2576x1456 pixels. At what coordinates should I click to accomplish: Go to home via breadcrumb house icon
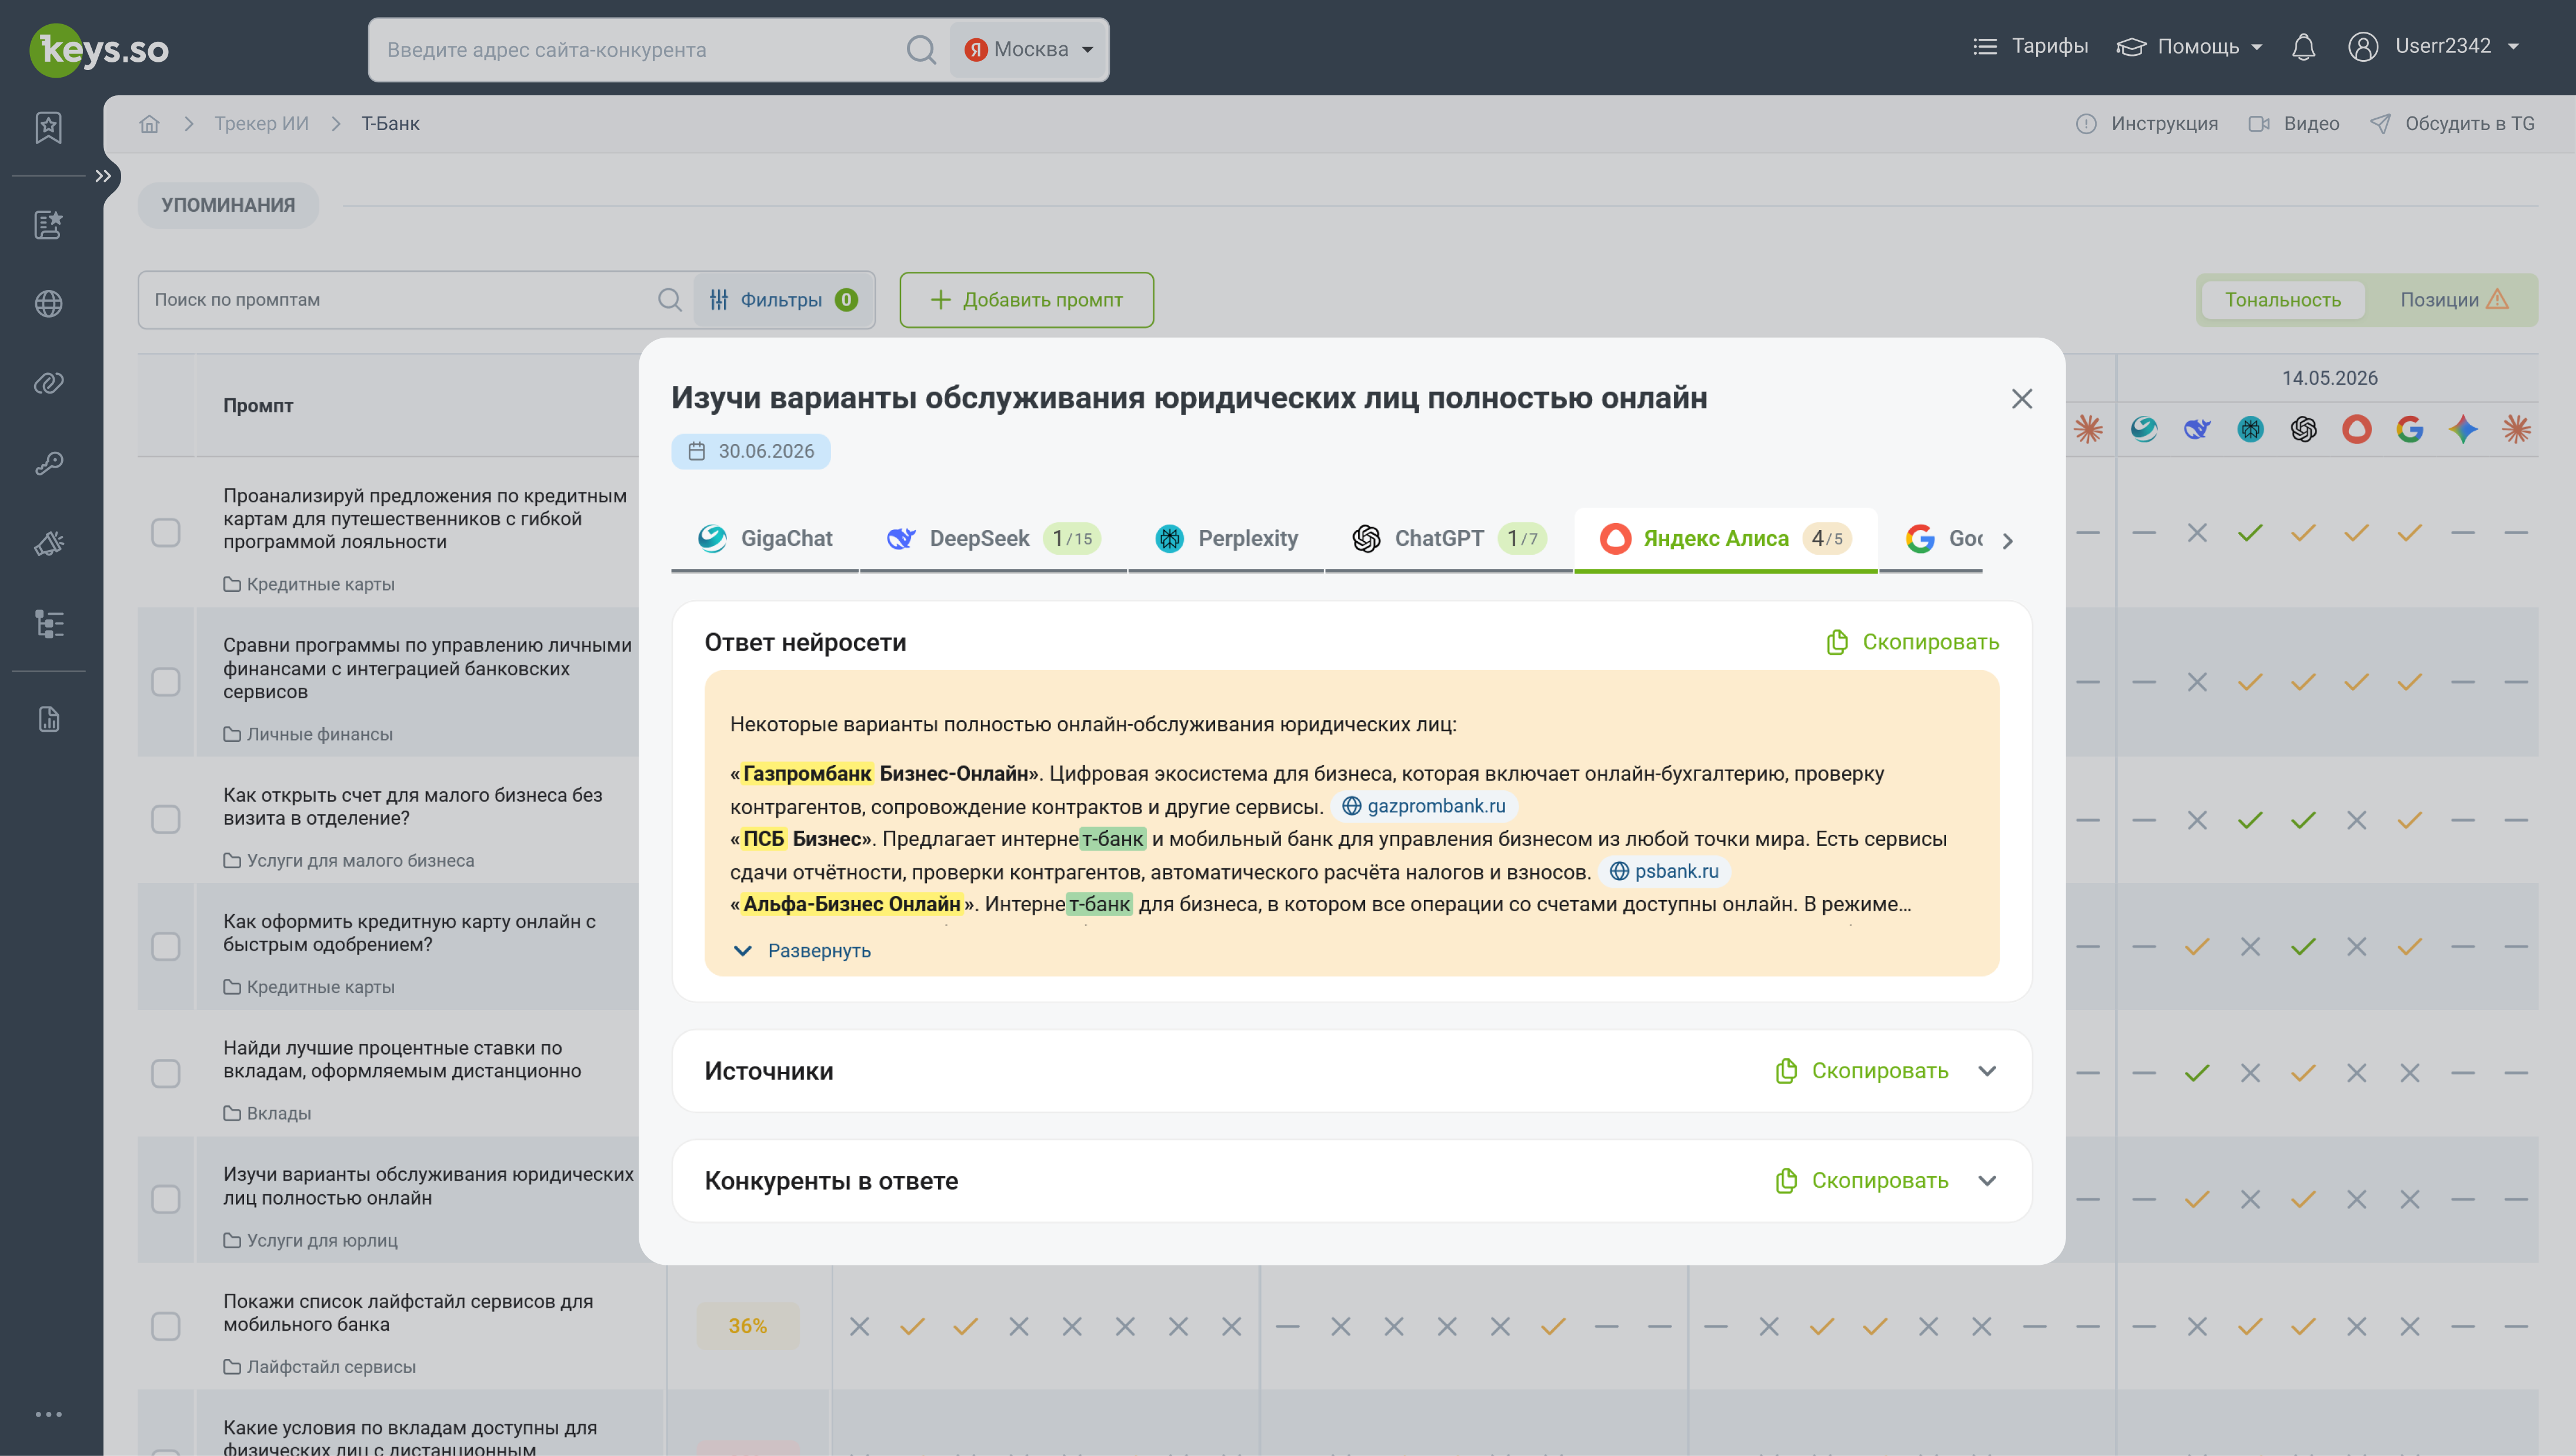(149, 124)
